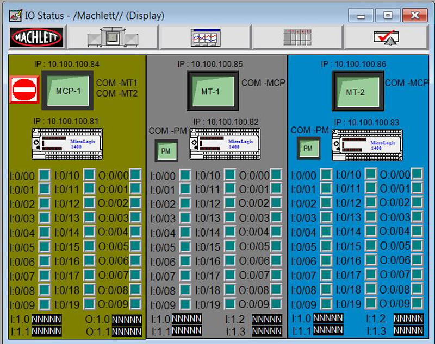The height and width of the screenshot is (344, 435).
Task: Select the MT-1 panel screen icon
Action: [213, 91]
